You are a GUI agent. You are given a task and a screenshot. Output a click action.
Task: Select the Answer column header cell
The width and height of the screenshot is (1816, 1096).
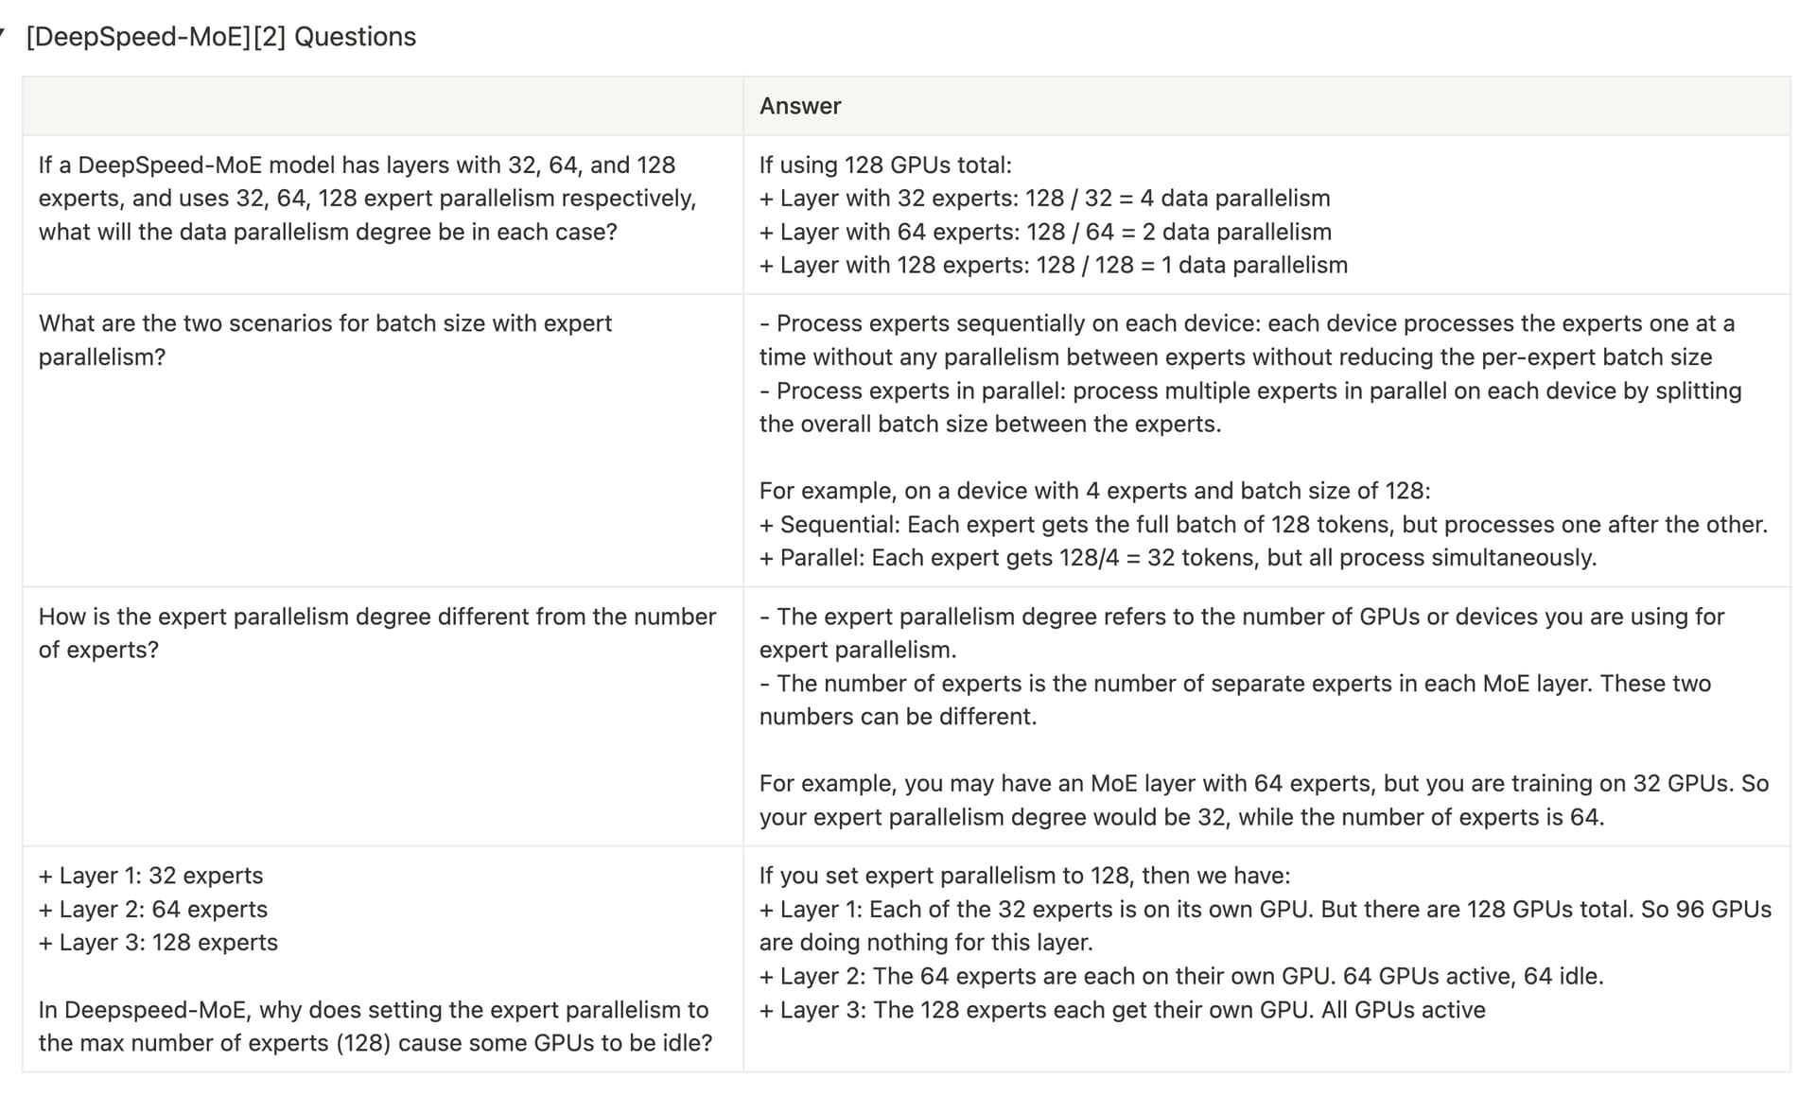coord(1266,106)
